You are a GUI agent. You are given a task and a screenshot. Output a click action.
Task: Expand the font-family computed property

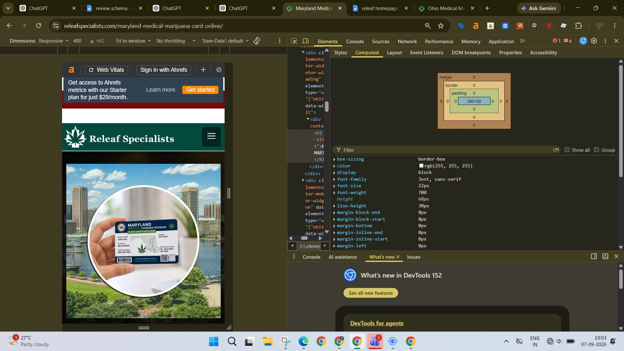(334, 179)
